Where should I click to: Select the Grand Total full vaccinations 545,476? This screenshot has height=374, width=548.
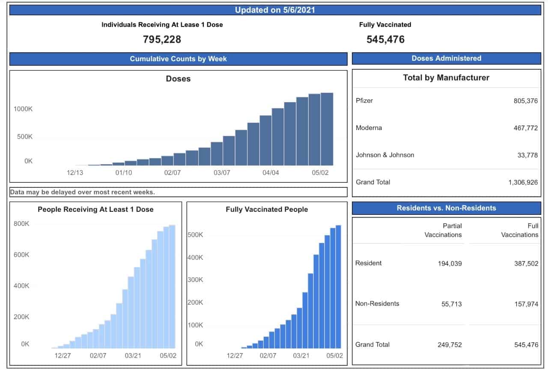point(526,345)
